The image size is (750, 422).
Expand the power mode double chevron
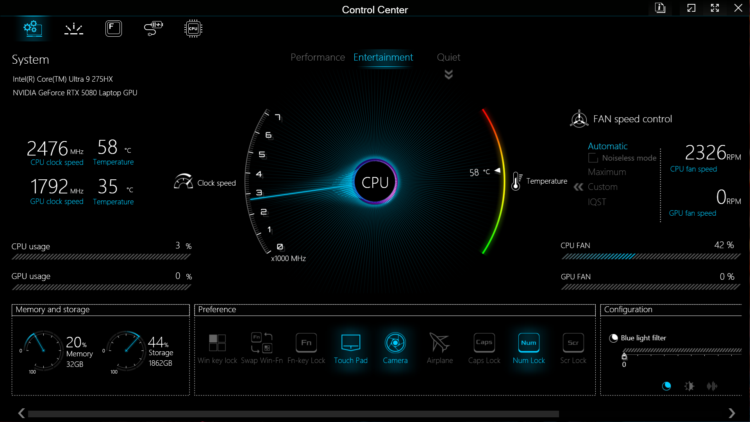click(x=448, y=74)
